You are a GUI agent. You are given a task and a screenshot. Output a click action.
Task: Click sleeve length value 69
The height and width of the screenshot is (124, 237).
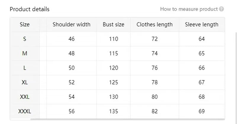click(202, 111)
